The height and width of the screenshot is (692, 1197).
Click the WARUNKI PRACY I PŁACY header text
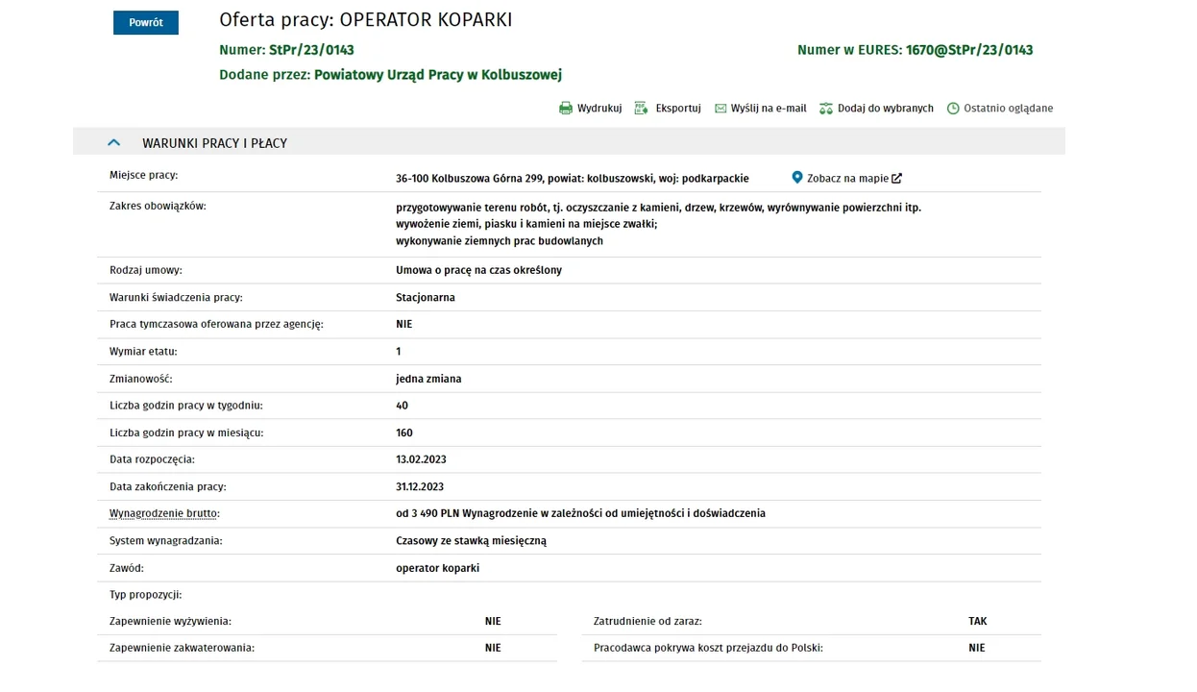tap(215, 143)
